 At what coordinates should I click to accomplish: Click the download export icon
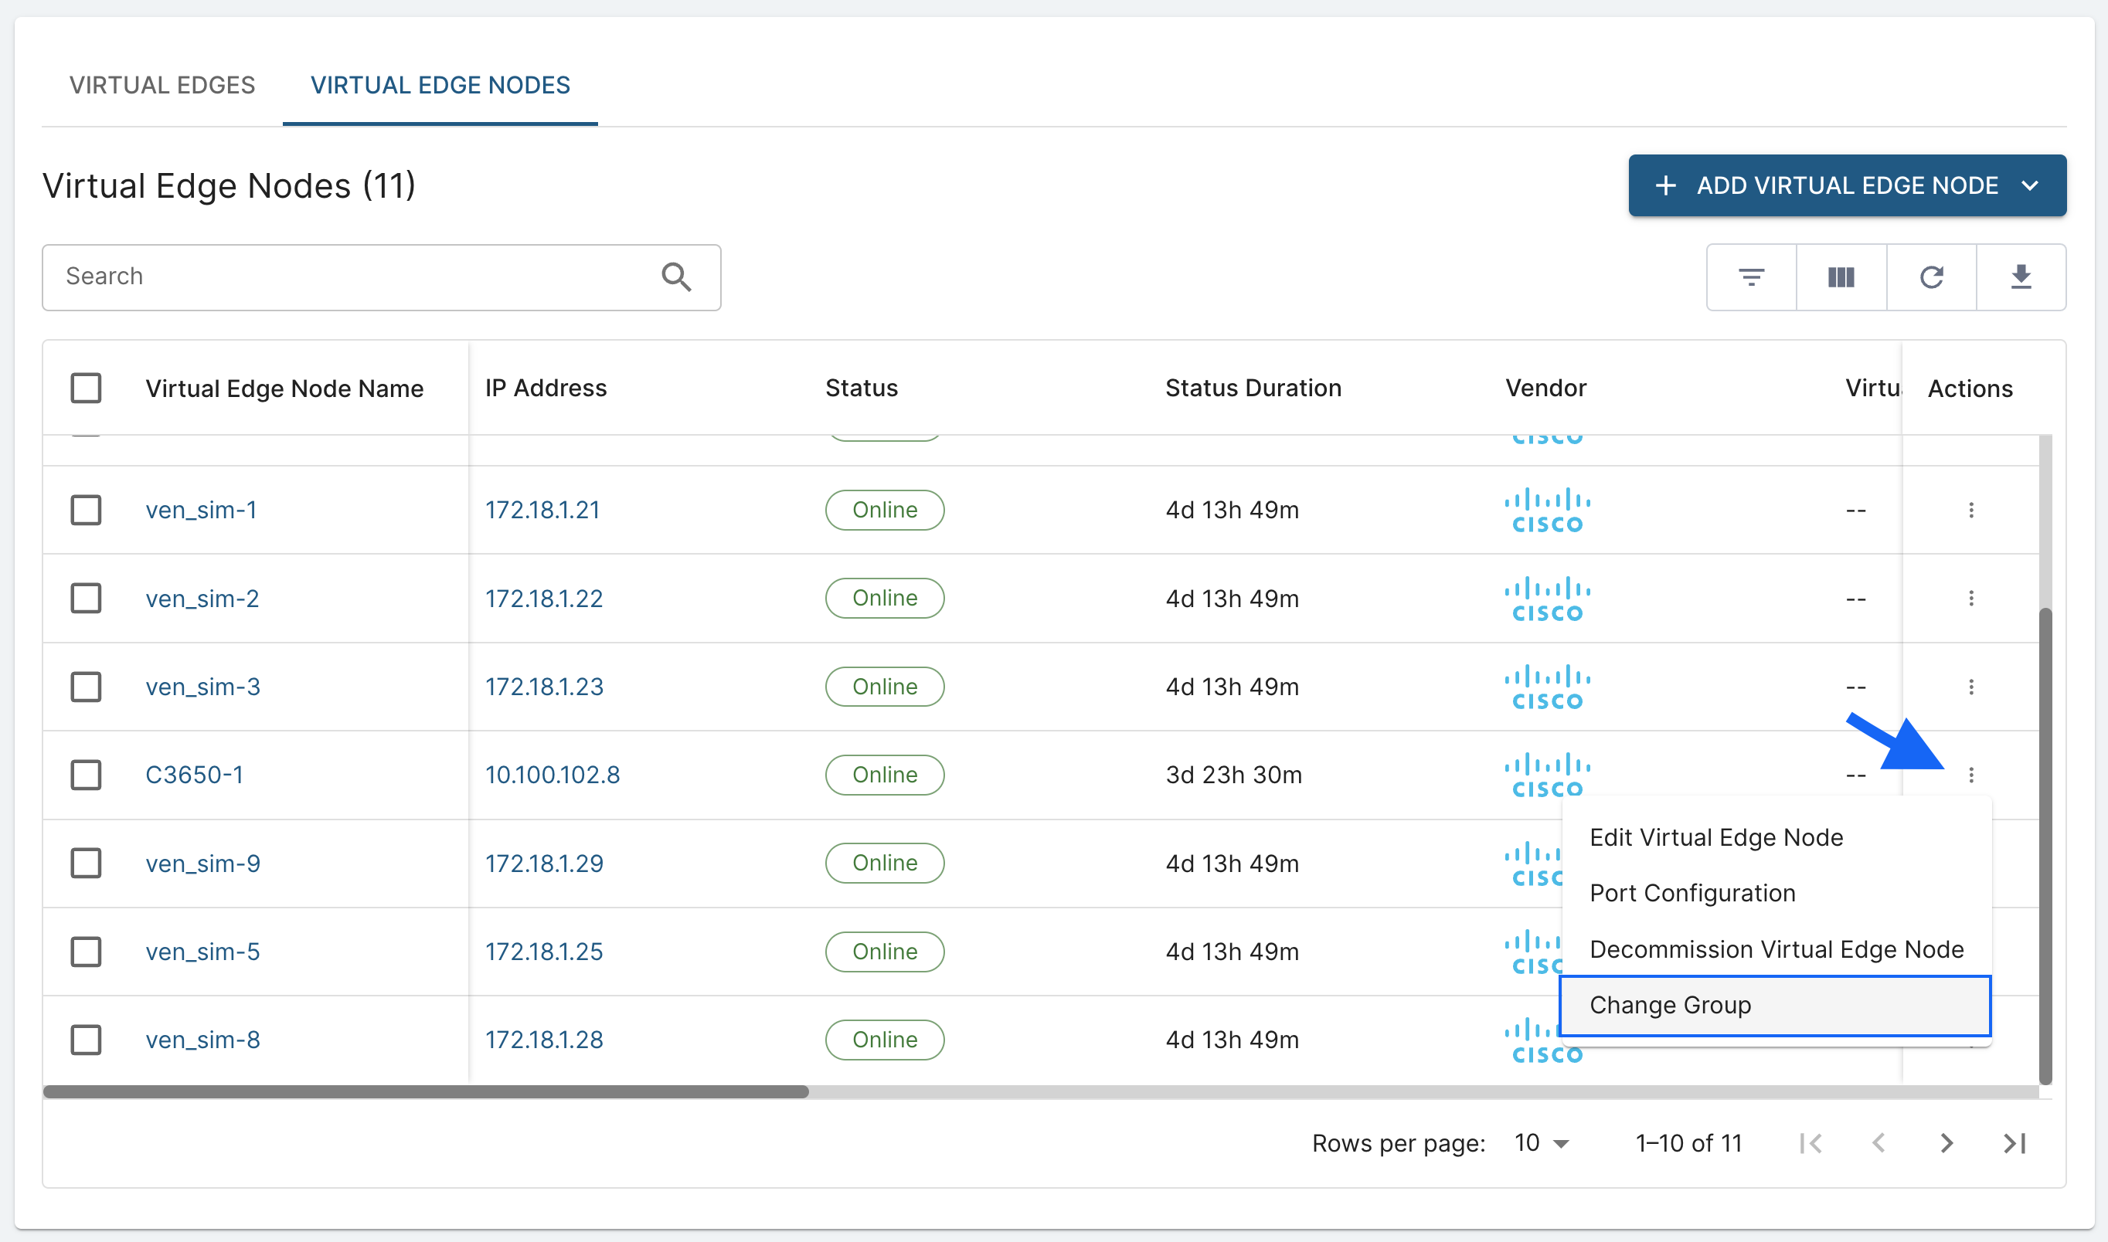click(2021, 277)
